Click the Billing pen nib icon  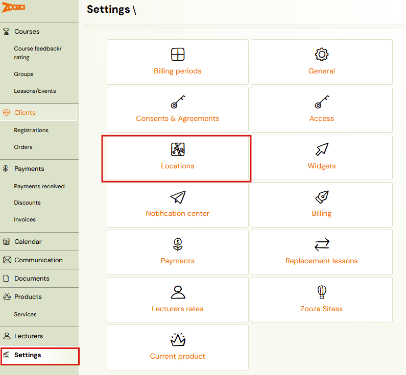click(x=322, y=197)
